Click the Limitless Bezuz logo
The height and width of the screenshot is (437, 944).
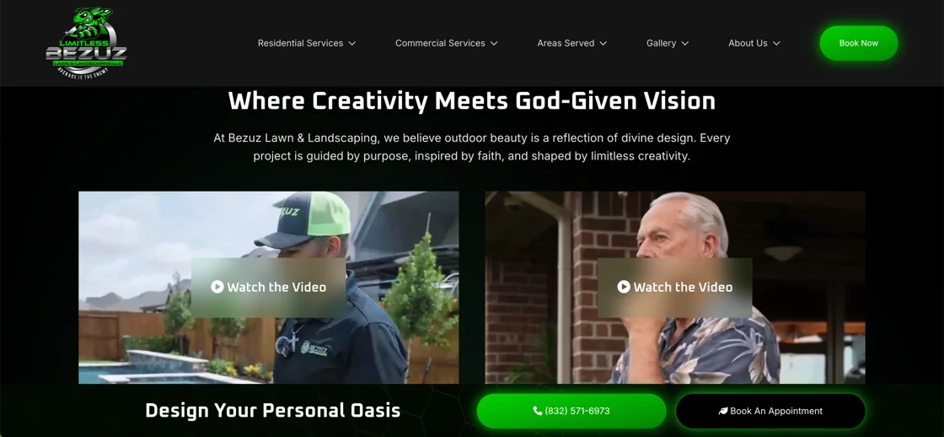86,42
